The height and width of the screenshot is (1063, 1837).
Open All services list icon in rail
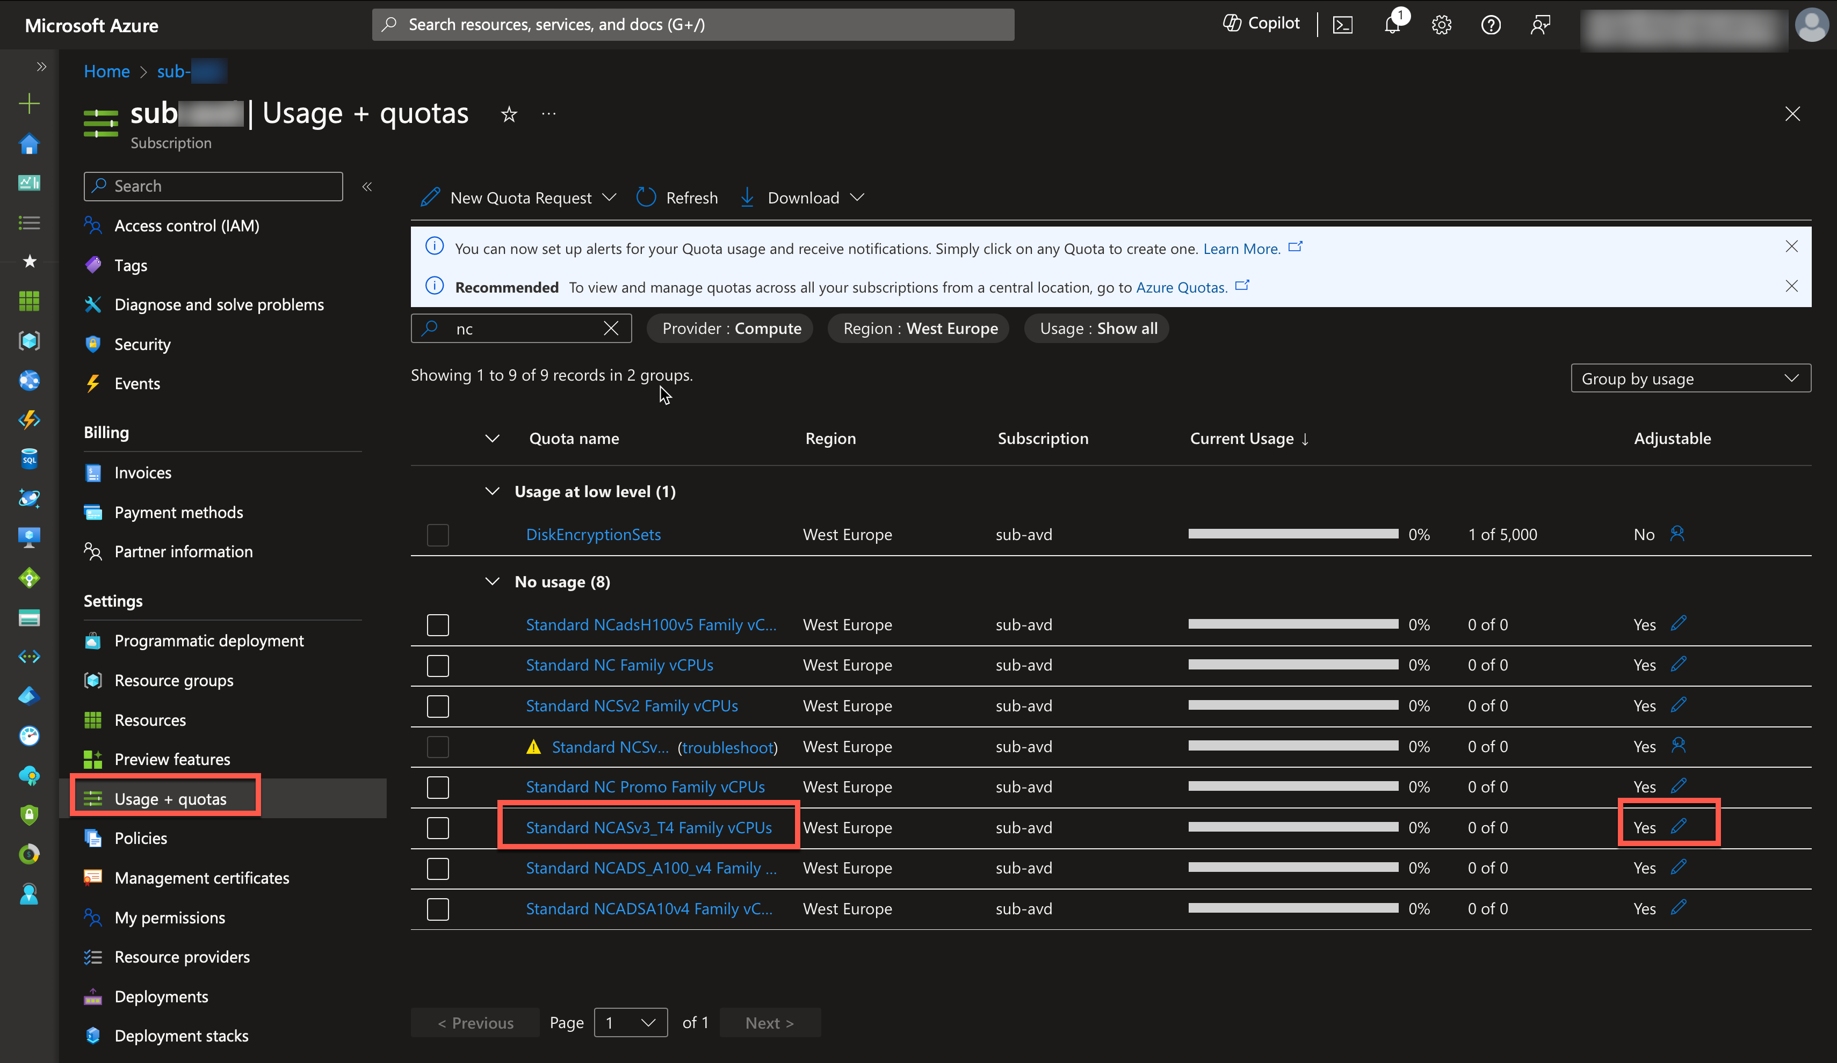coord(29,222)
